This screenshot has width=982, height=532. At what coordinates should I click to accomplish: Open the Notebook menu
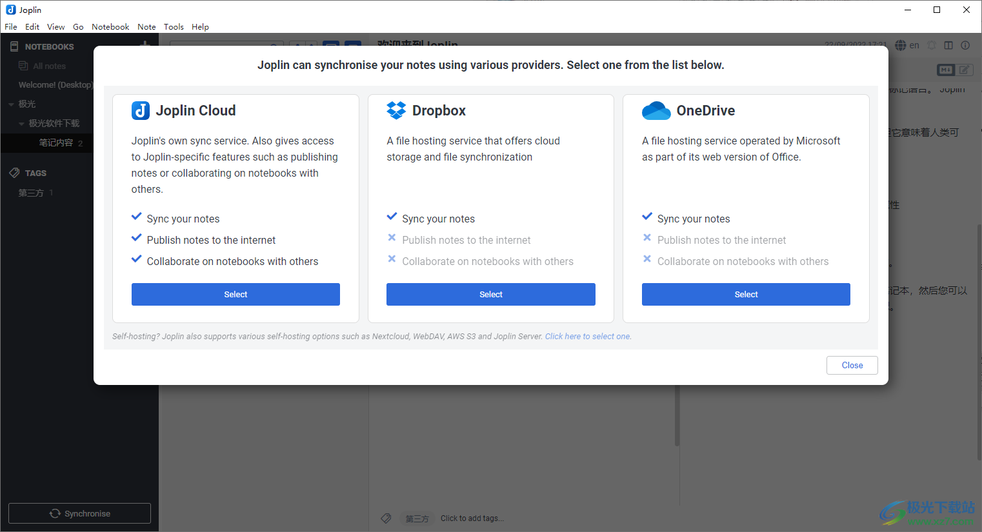point(110,26)
